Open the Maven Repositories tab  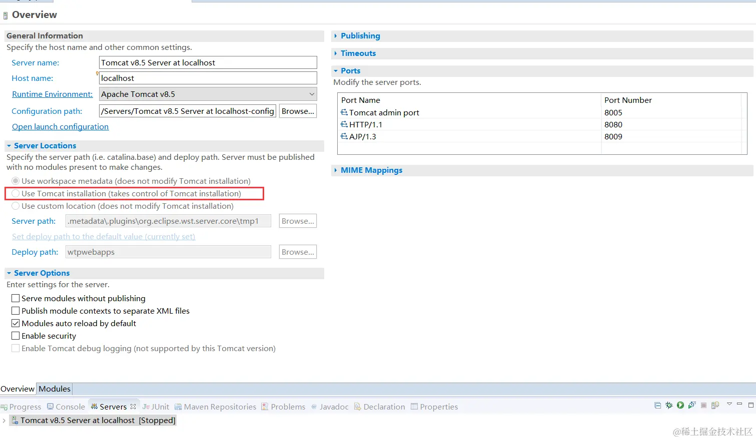coord(215,407)
